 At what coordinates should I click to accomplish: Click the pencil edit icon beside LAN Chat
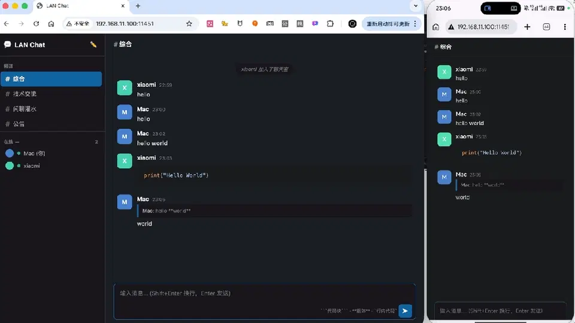click(x=93, y=45)
